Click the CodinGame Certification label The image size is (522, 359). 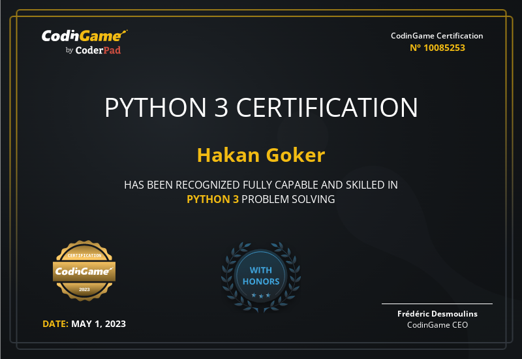[x=437, y=36]
